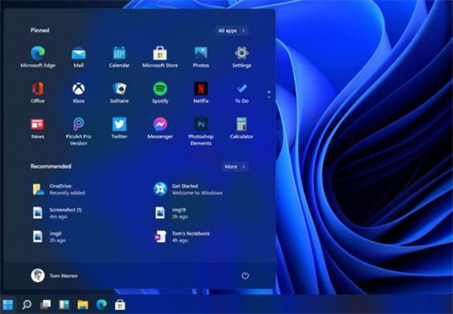453x314 pixels.
Task: Launch the Calculator app
Action: [241, 128]
